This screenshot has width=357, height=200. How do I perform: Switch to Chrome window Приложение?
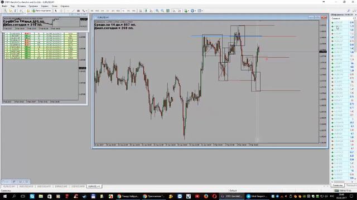(154, 196)
